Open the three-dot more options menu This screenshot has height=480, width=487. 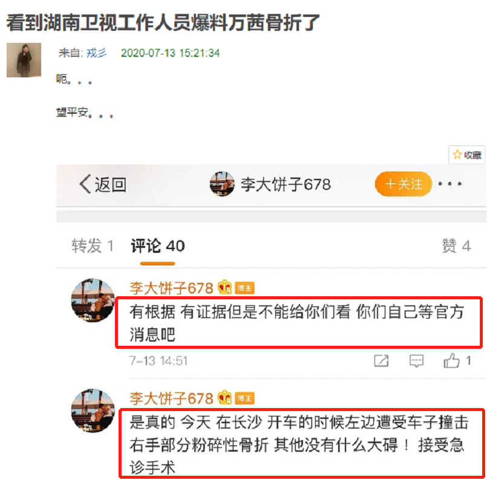click(x=449, y=184)
